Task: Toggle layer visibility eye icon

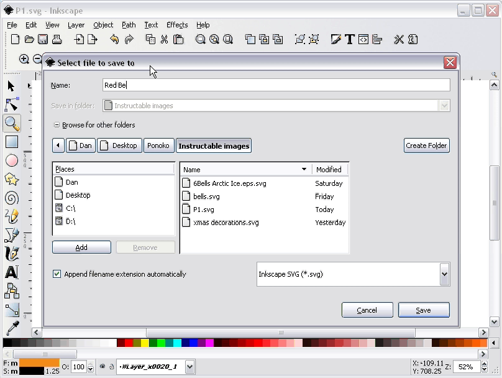Action: pos(103,366)
